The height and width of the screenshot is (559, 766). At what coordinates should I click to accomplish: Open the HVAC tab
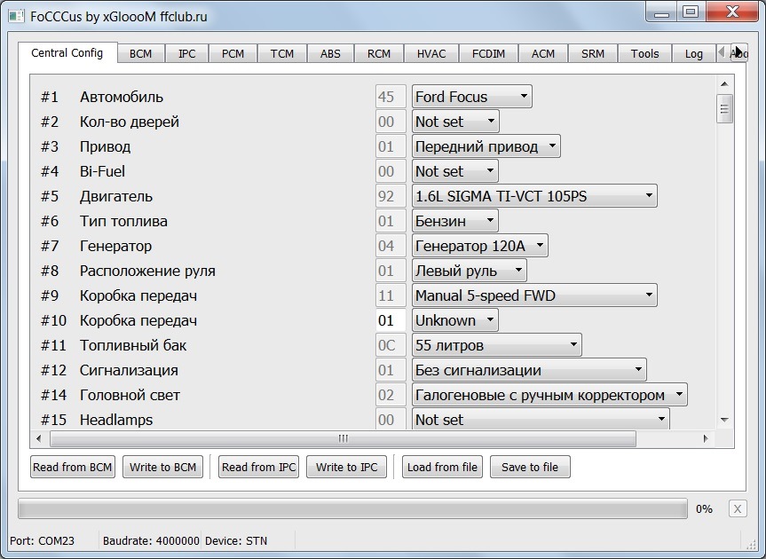tap(431, 54)
